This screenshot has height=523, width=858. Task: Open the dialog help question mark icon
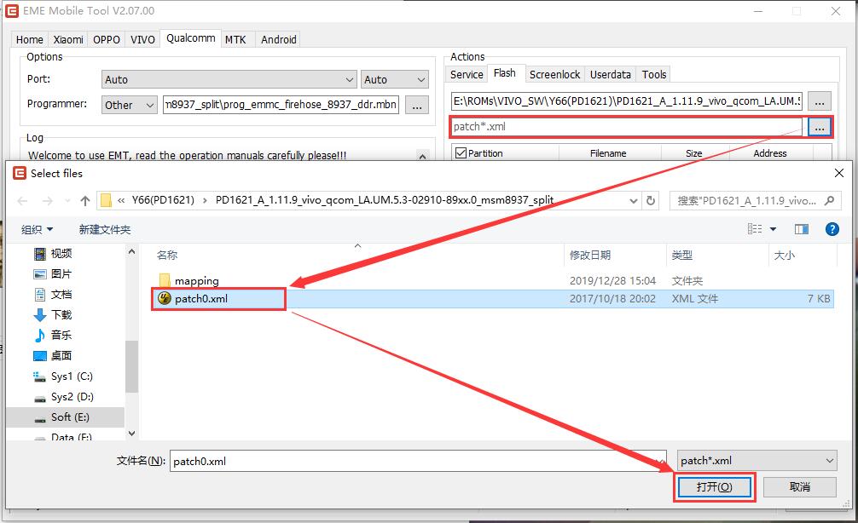832,229
